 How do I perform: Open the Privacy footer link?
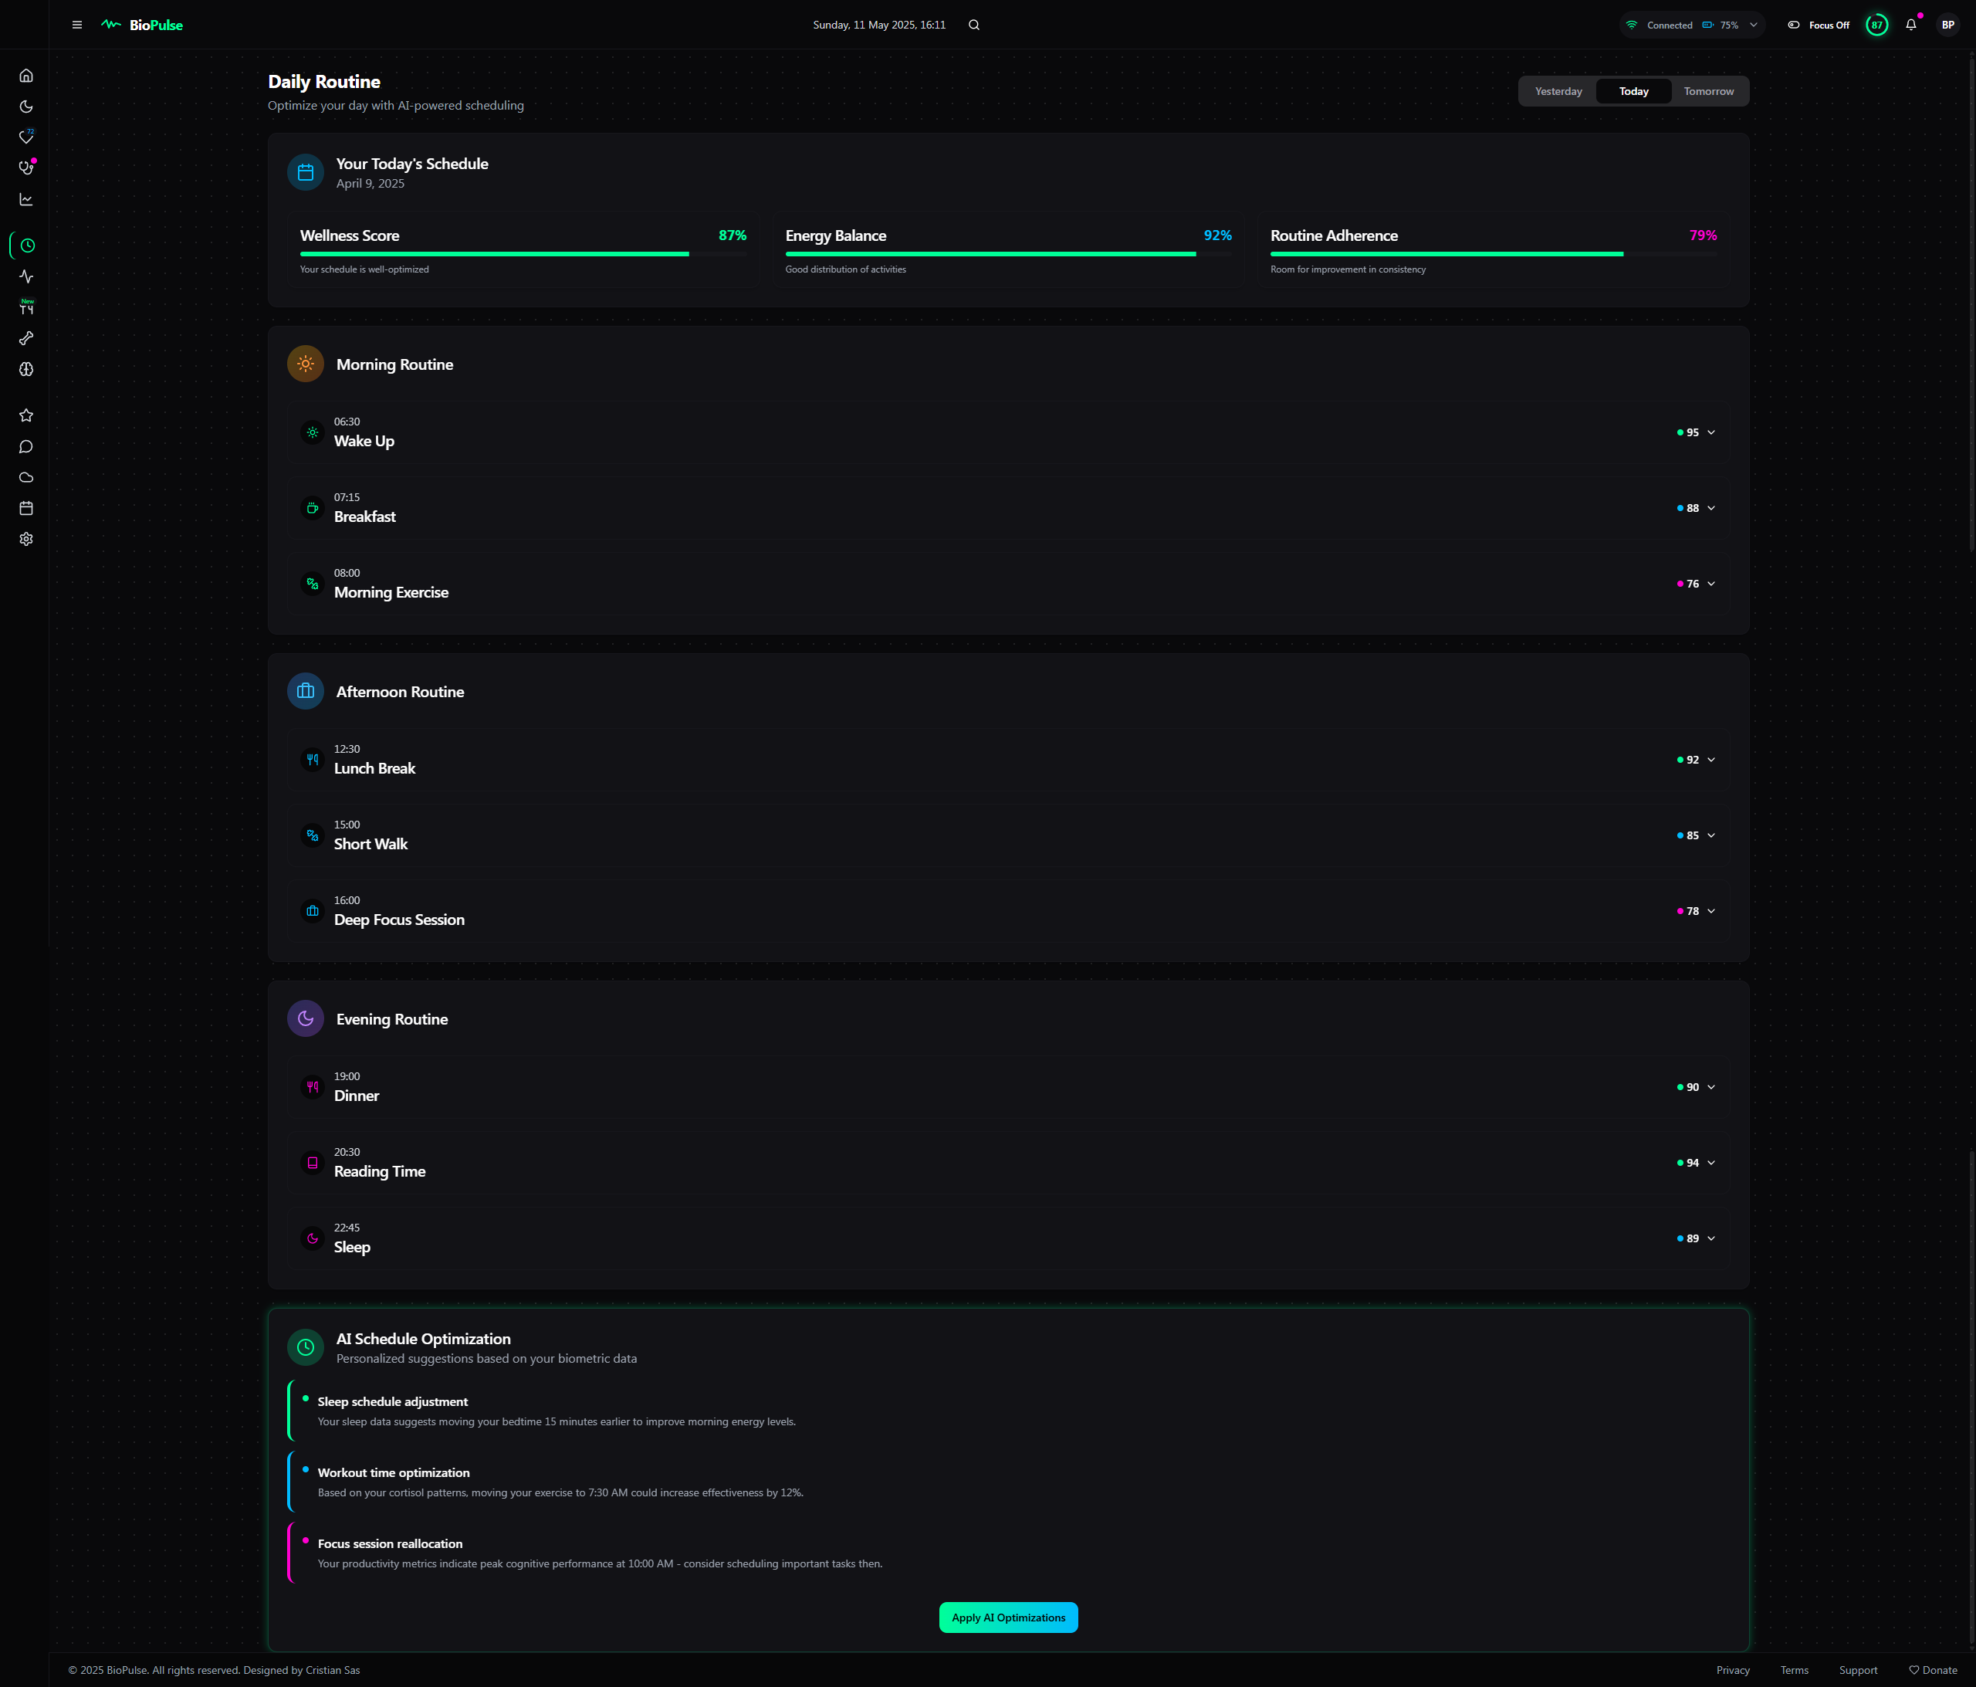1733,1670
